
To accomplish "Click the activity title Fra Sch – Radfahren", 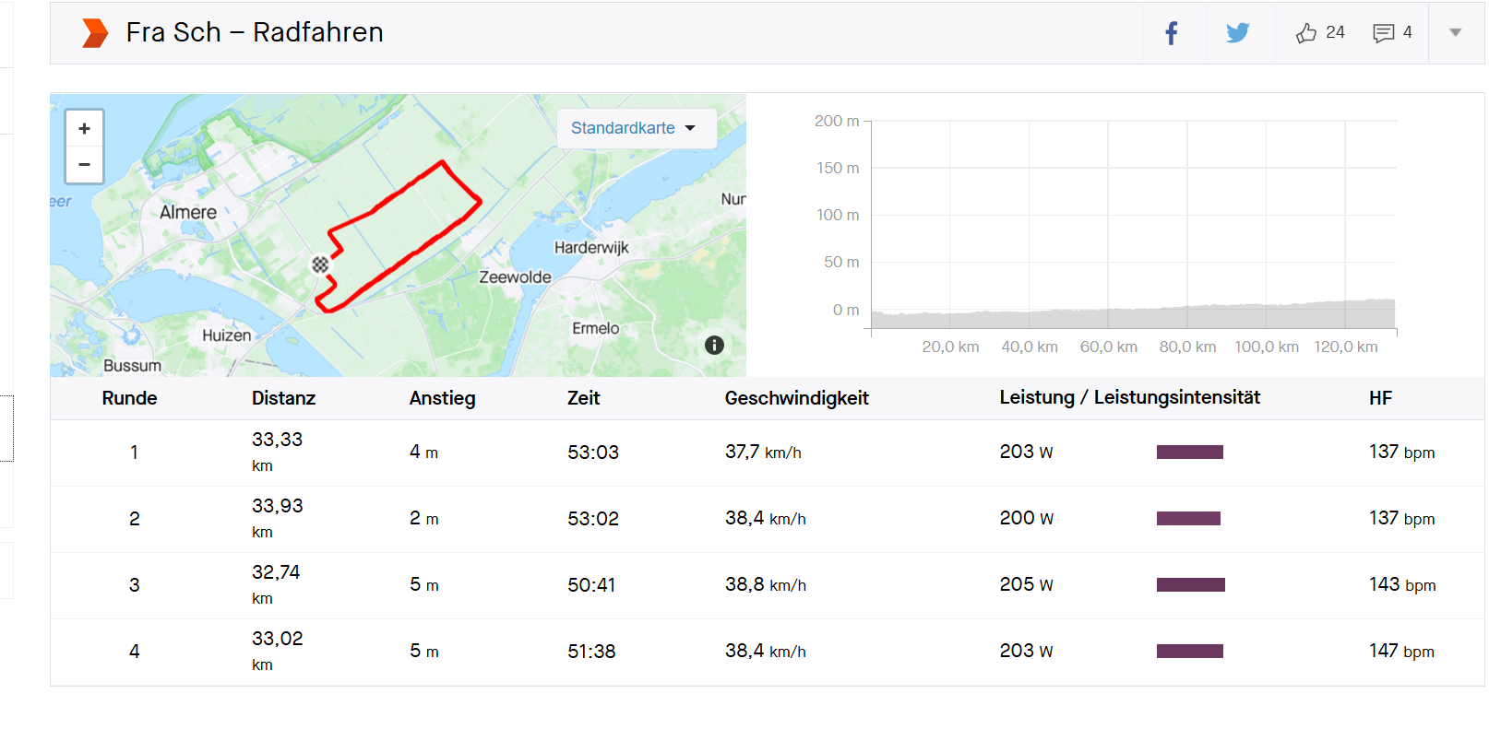I will coord(255,32).
